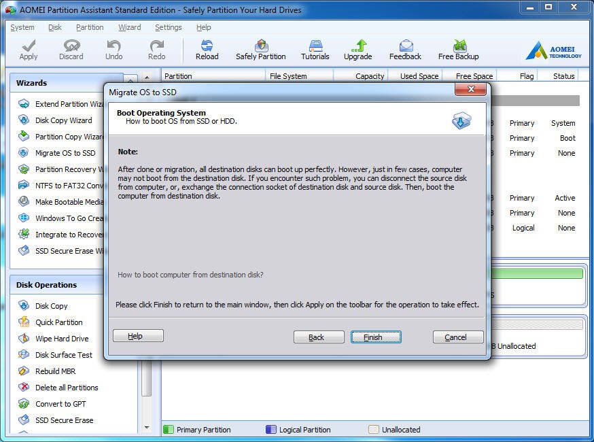Click the Reload toolbar icon
The image size is (594, 442).
207,46
